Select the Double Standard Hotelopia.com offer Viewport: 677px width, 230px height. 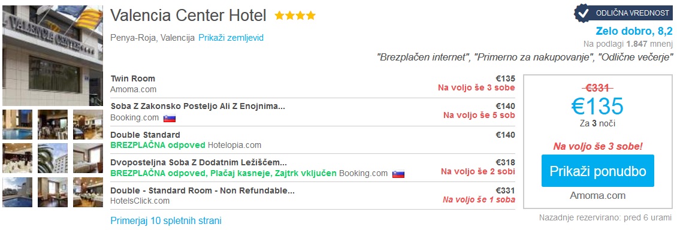(313, 140)
